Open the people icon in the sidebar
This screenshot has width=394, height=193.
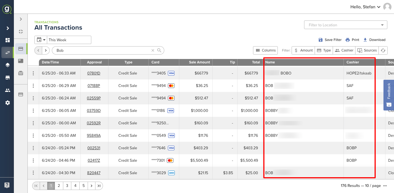7,90
